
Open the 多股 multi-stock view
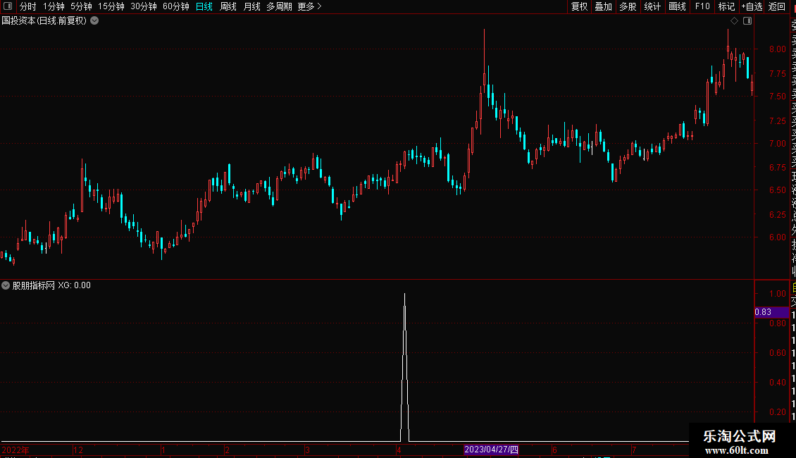tap(628, 6)
